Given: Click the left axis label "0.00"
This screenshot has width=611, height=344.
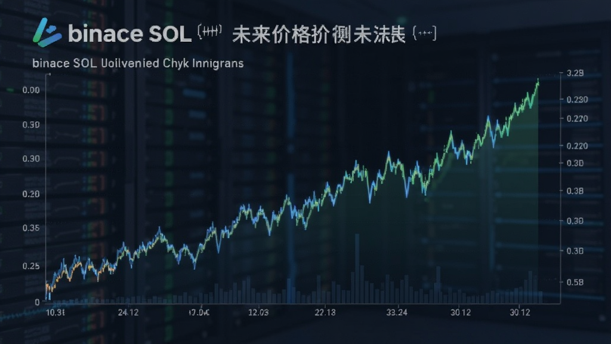Looking at the screenshot, I should (x=31, y=90).
